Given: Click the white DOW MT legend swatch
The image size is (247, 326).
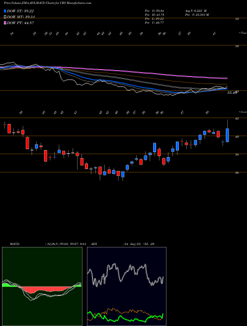Looking at the screenshot, I should 5,17.
